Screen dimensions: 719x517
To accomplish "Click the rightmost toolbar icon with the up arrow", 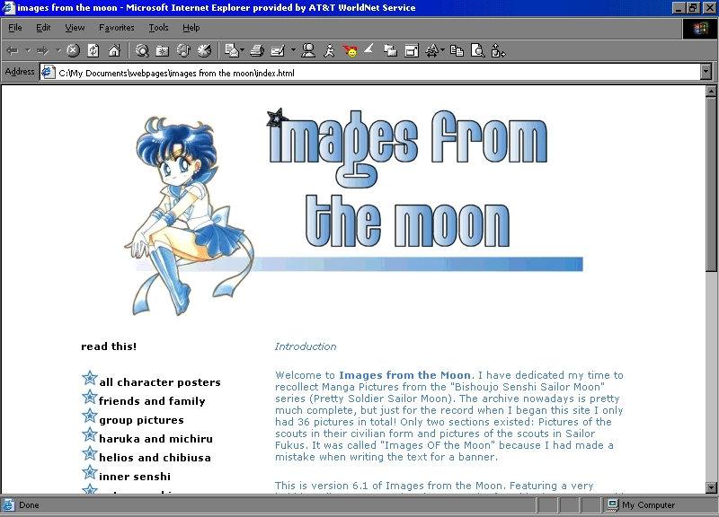I will click(498, 50).
